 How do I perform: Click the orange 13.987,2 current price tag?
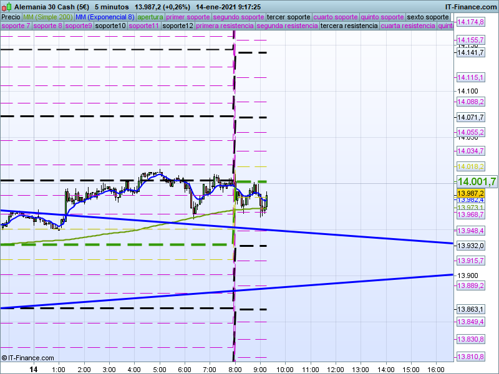[x=470, y=193]
